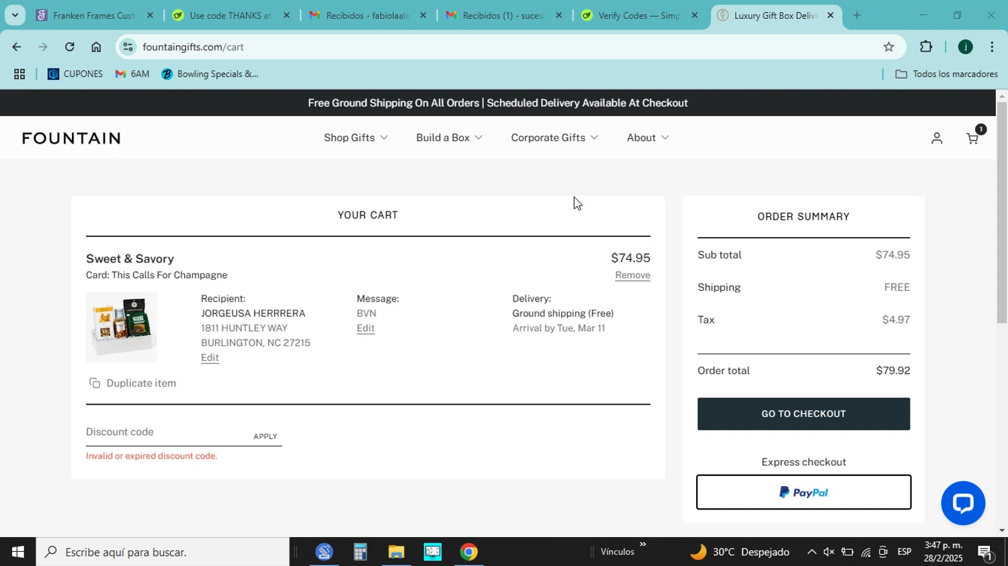Switch to the Verify Codes tab
The height and width of the screenshot is (566, 1008).
click(x=639, y=15)
